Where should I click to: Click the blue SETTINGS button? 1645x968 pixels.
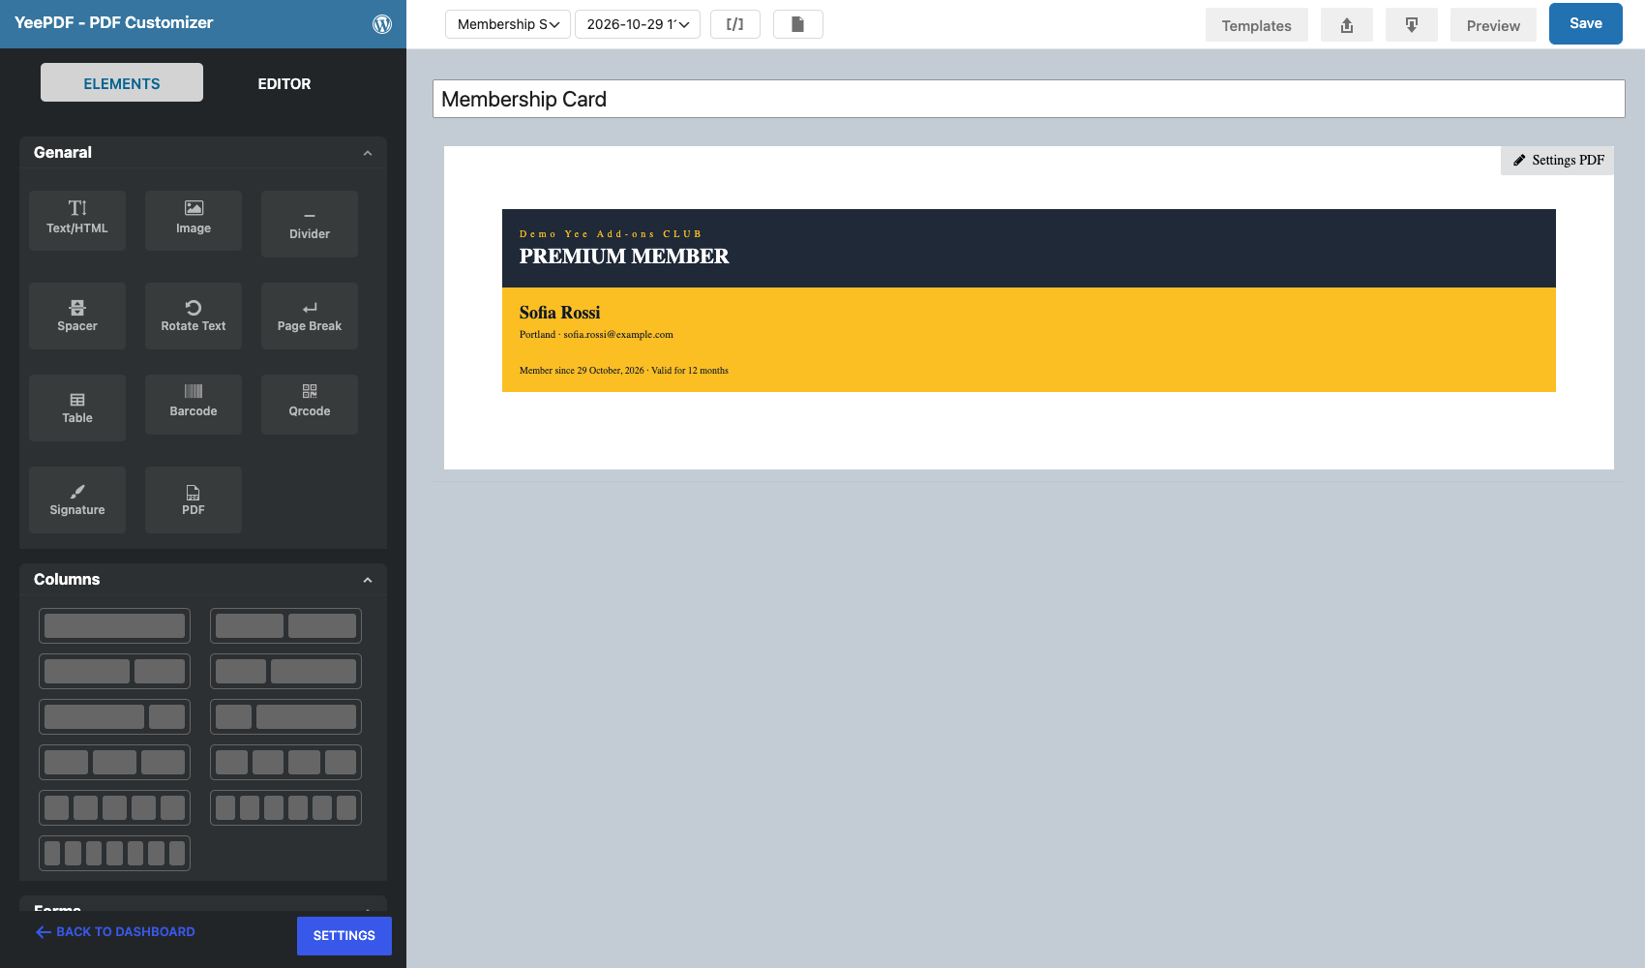click(x=344, y=936)
